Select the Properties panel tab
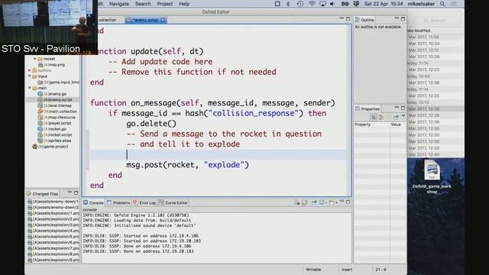The image size is (489, 275). 368,108
